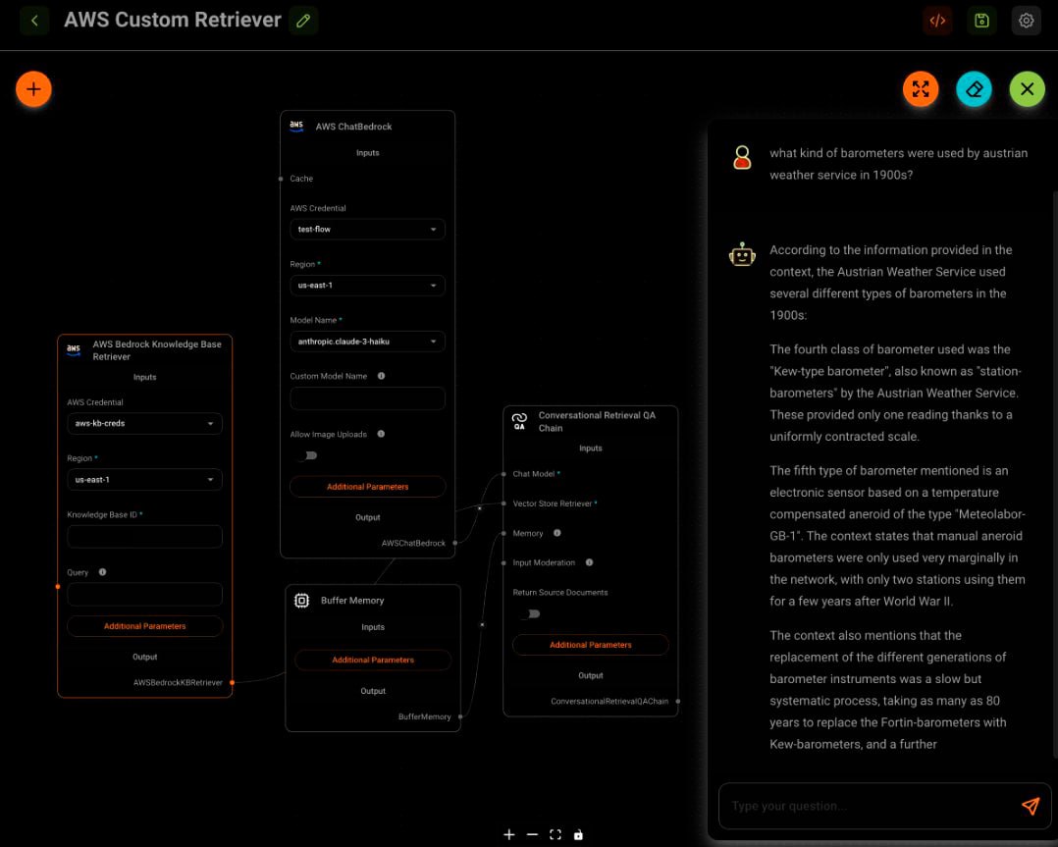The image size is (1058, 847).
Task: Click the Query info icon
Action: point(102,571)
